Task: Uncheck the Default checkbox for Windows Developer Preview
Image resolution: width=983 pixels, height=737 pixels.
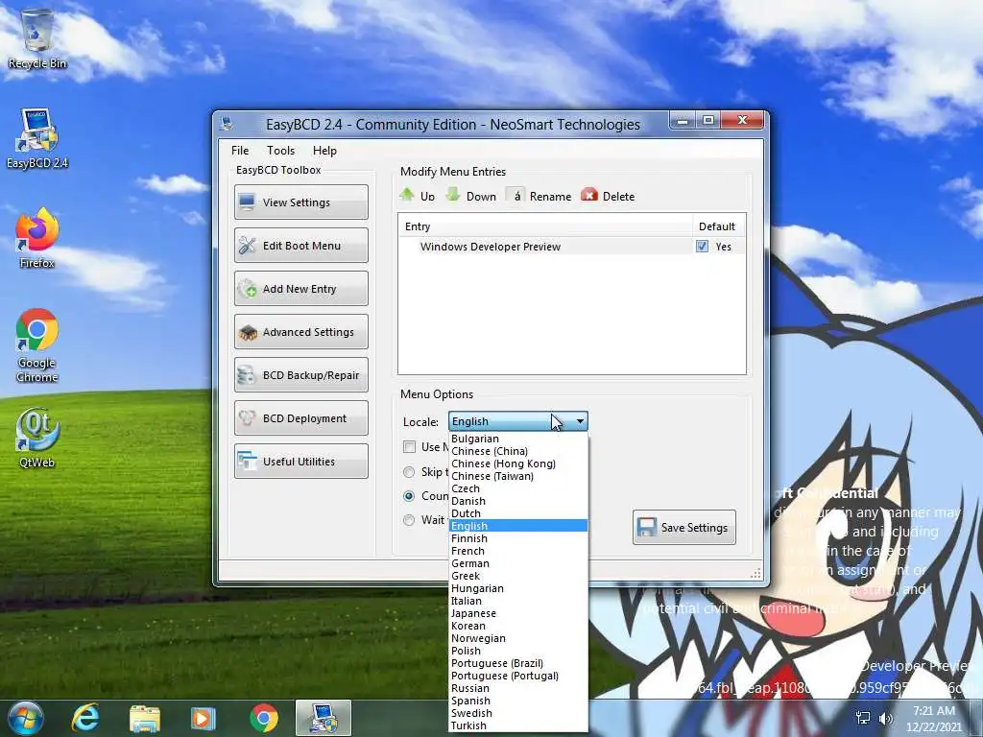Action: click(702, 247)
